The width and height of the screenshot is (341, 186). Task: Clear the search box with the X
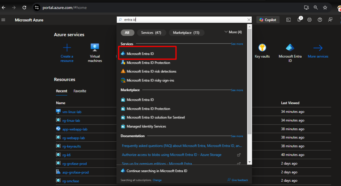(248, 20)
